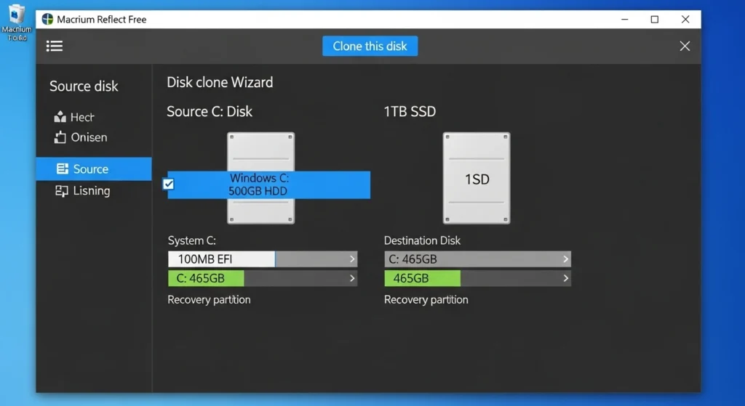The height and width of the screenshot is (406, 745).
Task: Click the System C: label
Action: (192, 240)
